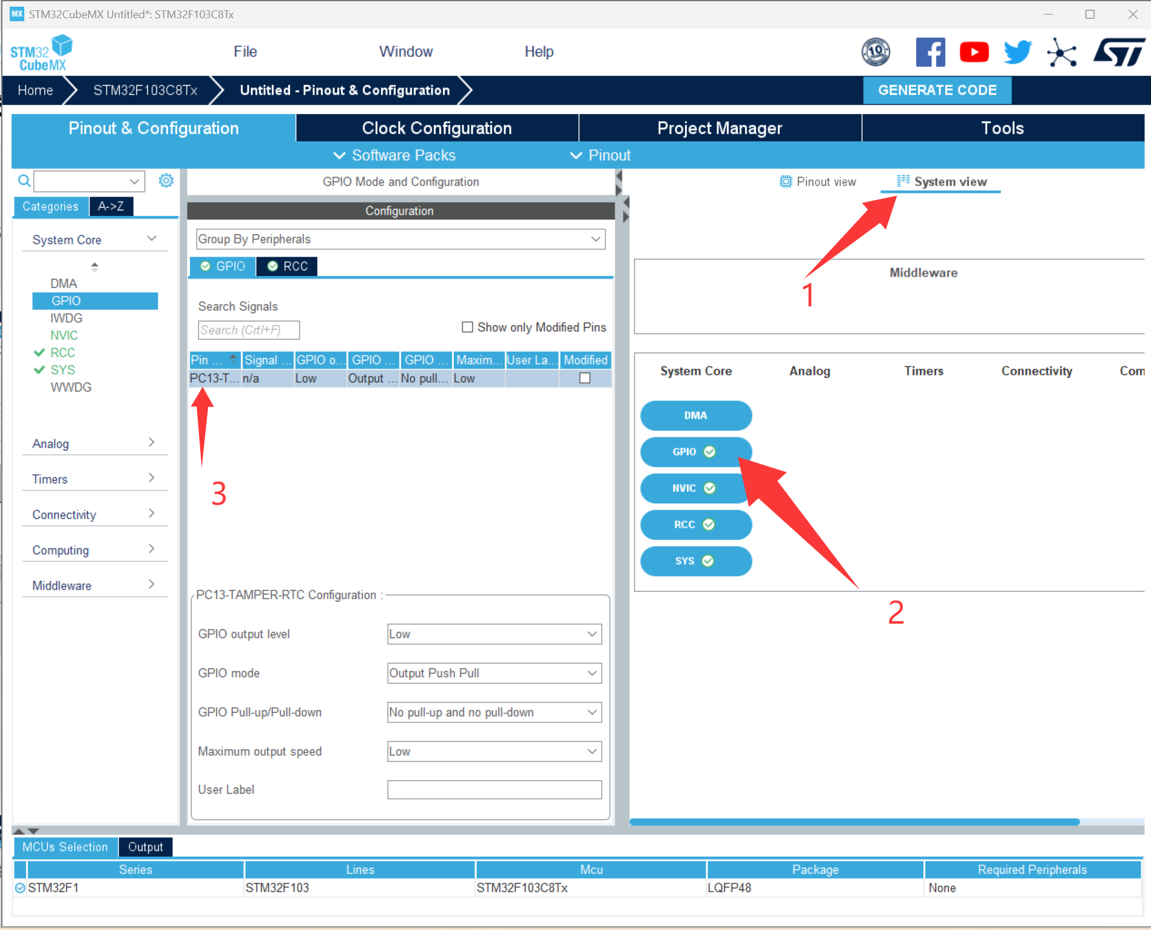The width and height of the screenshot is (1151, 930).
Task: Click the STM32F1 row selection icon
Action: click(20, 888)
